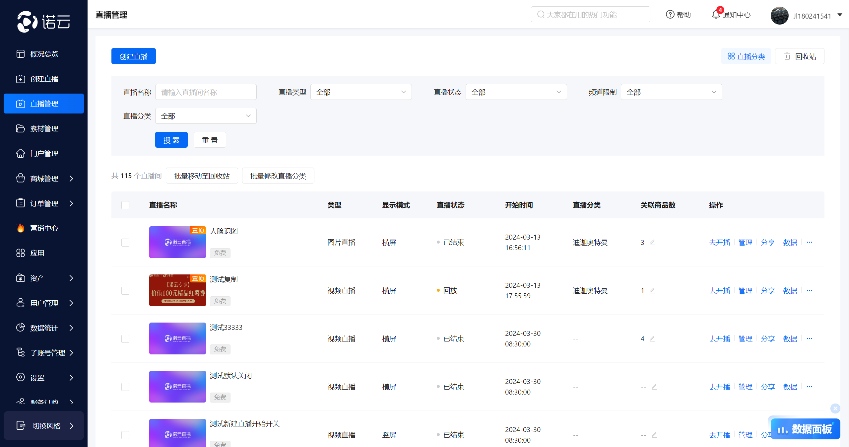Expand the account menu arrow
This screenshot has height=447, width=849.
pos(840,15)
